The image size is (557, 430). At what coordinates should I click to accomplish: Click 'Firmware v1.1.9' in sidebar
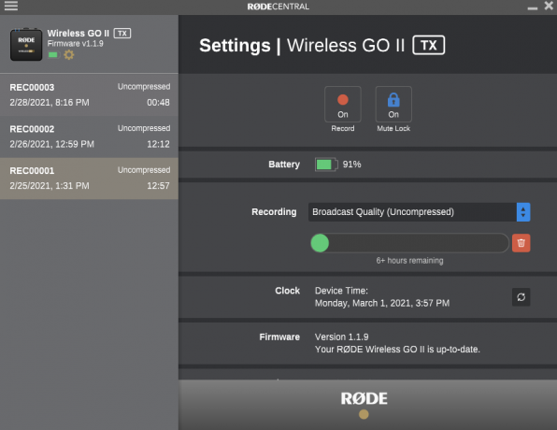pyautogui.click(x=76, y=44)
